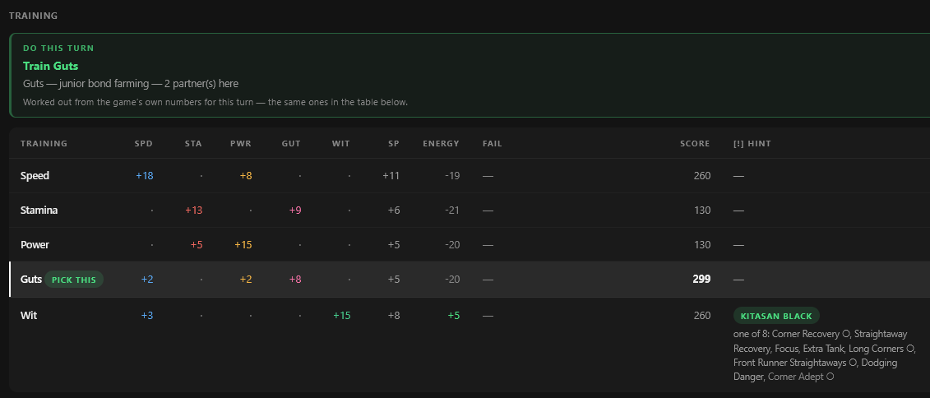The width and height of the screenshot is (930, 398).
Task: Click the Train Guts recommendation heading
Action: (50, 66)
